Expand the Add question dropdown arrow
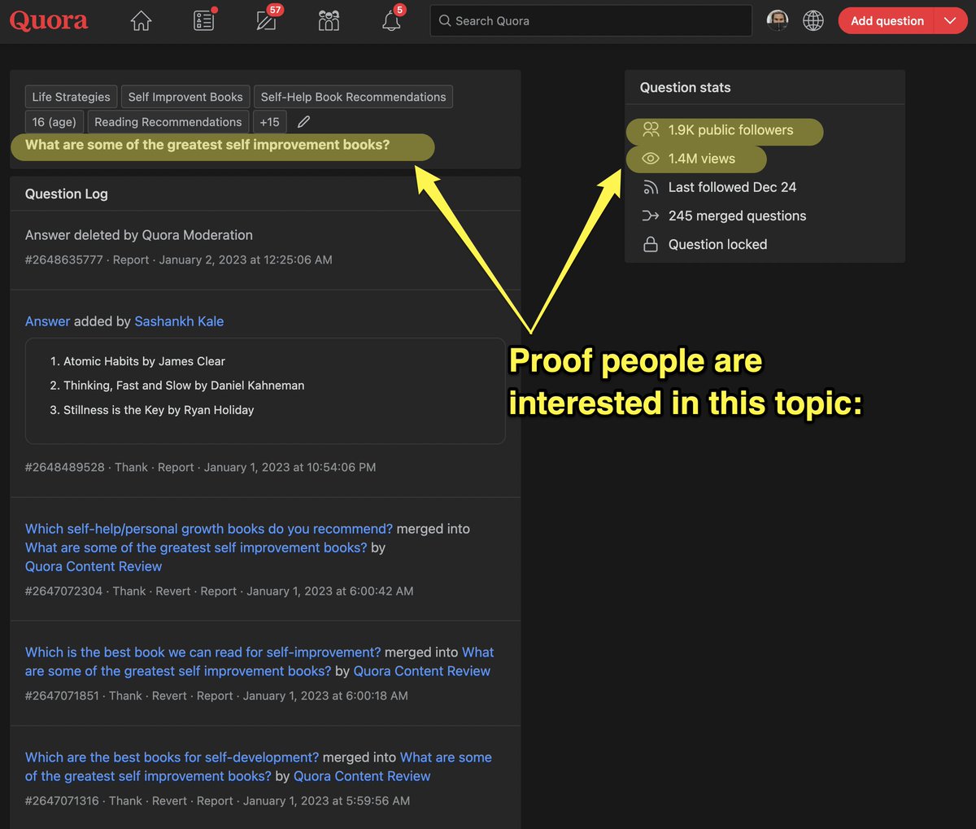 950,21
